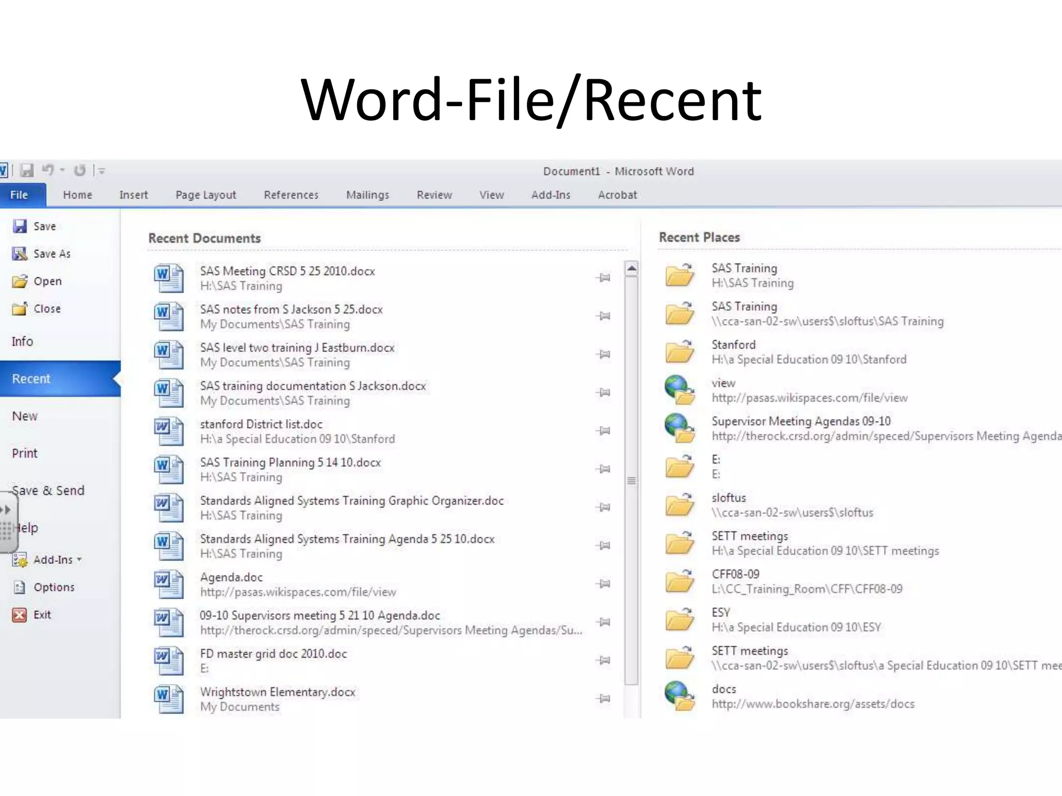Image resolution: width=1062 pixels, height=796 pixels.
Task: Open Customize Quick Access Toolbar dropdown
Action: click(102, 170)
